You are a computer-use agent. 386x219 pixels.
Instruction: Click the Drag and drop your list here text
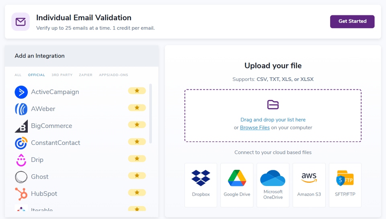click(x=273, y=120)
